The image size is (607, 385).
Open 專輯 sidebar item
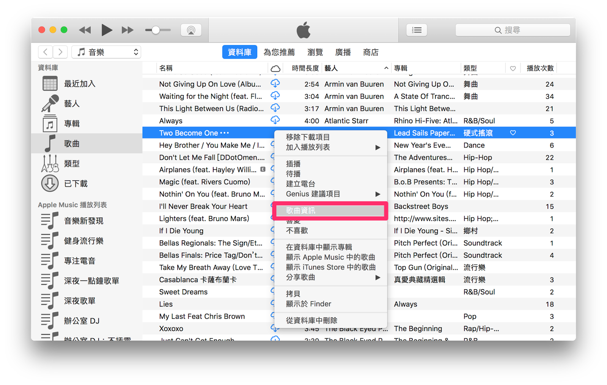point(87,124)
